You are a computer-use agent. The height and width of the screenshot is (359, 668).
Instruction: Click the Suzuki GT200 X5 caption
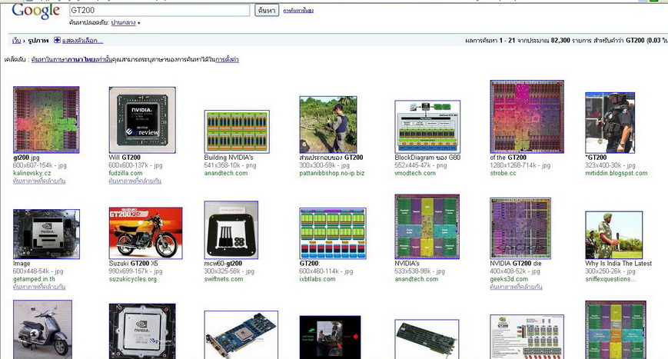coord(133,264)
